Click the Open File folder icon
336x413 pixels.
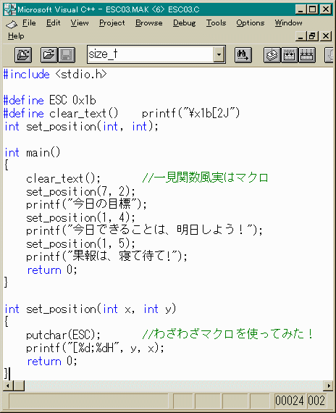49,55
